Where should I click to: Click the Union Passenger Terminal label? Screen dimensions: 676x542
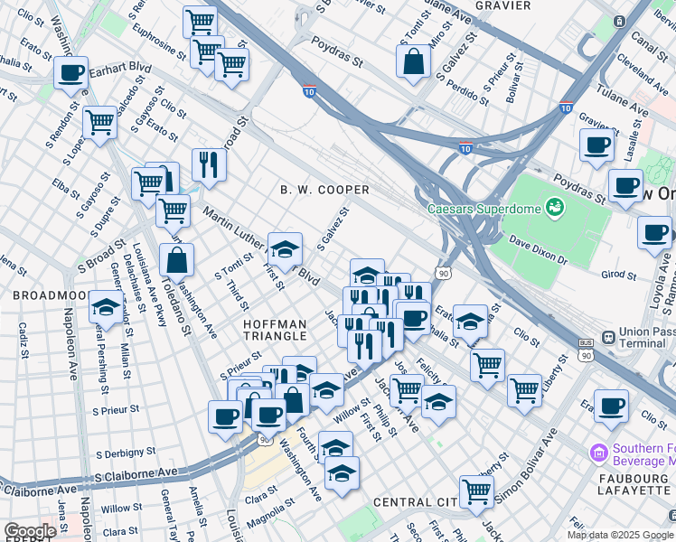pyautogui.click(x=647, y=337)
